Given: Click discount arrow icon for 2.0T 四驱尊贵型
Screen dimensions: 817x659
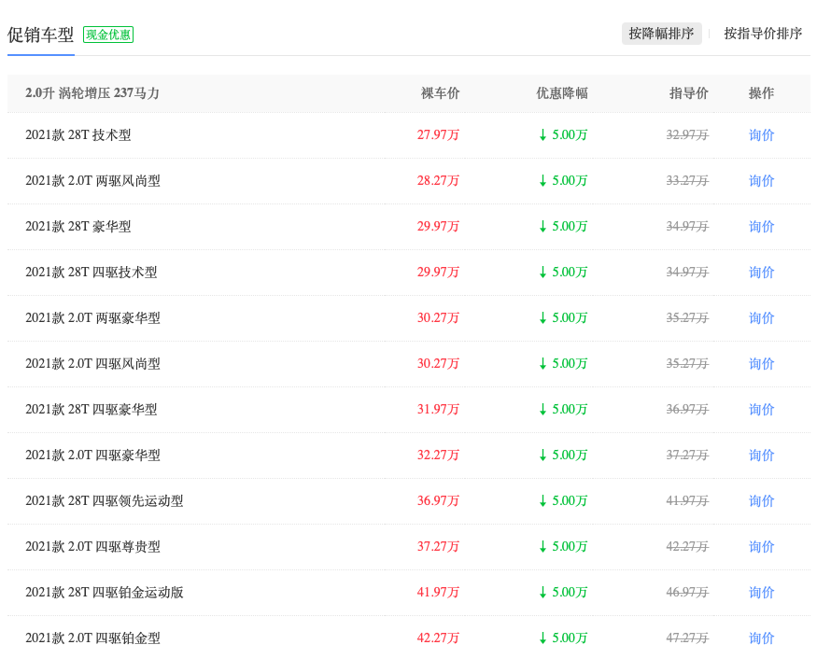Looking at the screenshot, I should (542, 547).
